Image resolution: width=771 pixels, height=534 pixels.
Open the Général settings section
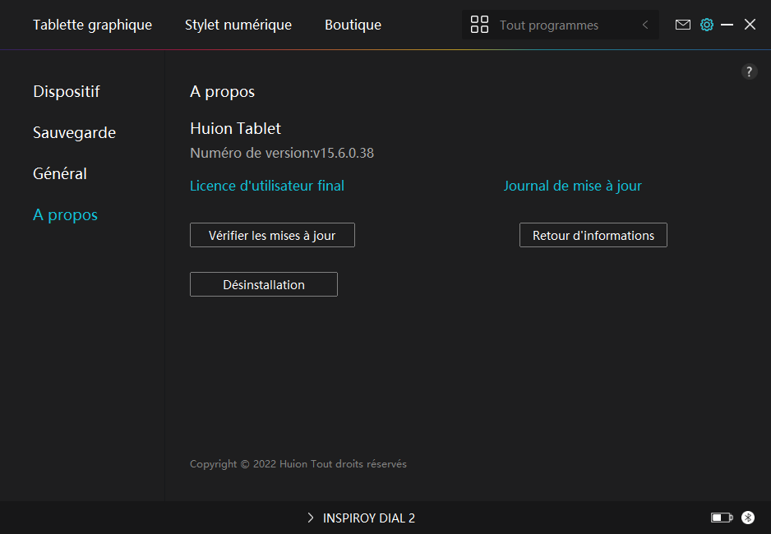tap(60, 173)
